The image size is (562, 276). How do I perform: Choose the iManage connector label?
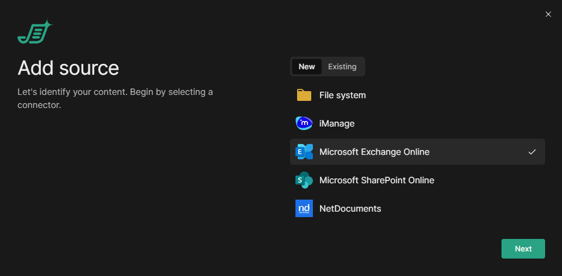coord(337,123)
